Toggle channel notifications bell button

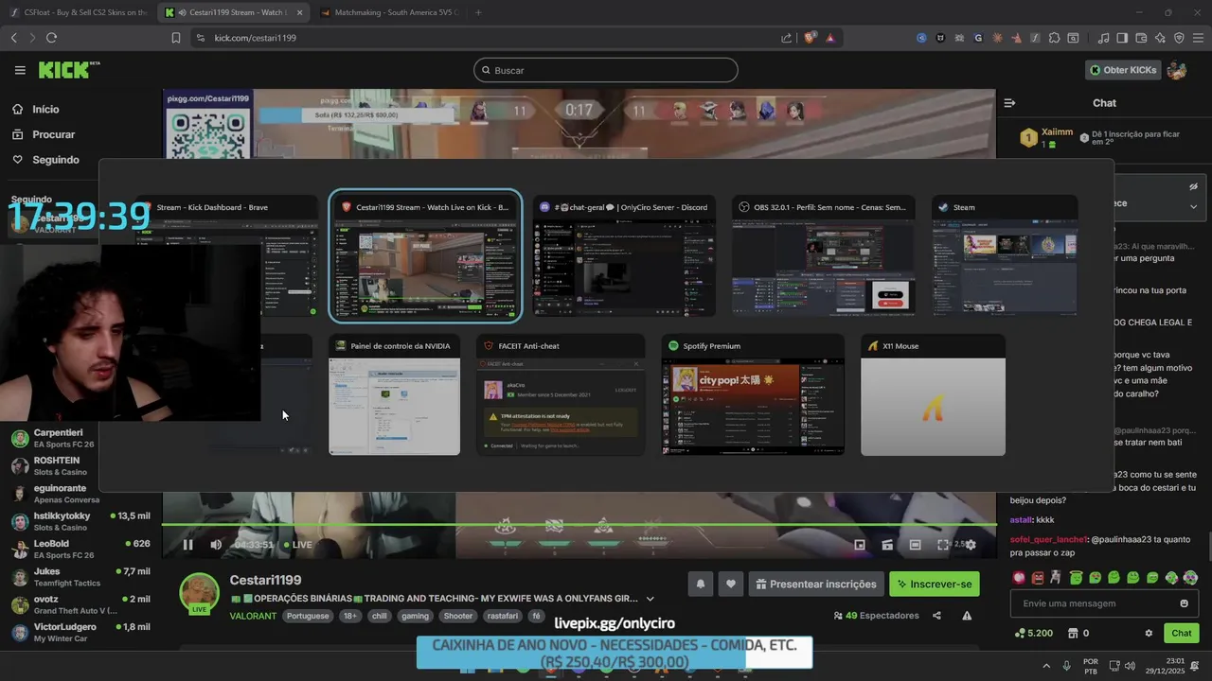[x=701, y=584]
